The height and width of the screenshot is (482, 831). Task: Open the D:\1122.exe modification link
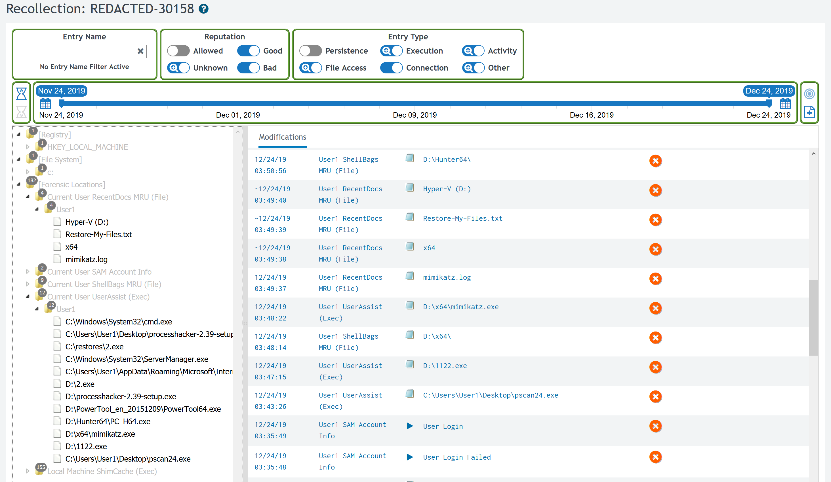(x=445, y=366)
